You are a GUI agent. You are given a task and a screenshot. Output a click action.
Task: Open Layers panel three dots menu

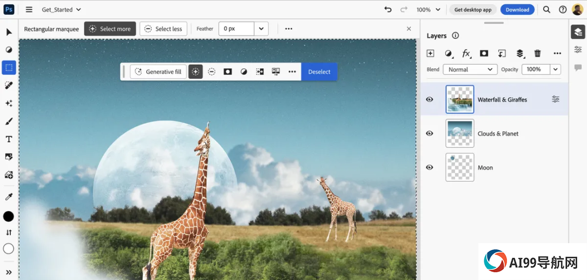coord(558,54)
